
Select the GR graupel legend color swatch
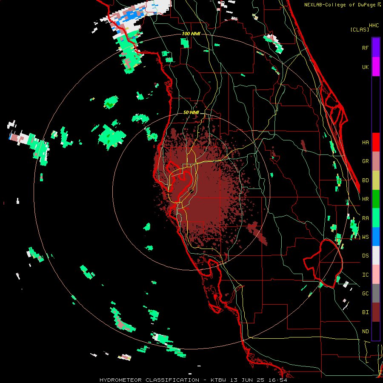click(x=376, y=161)
